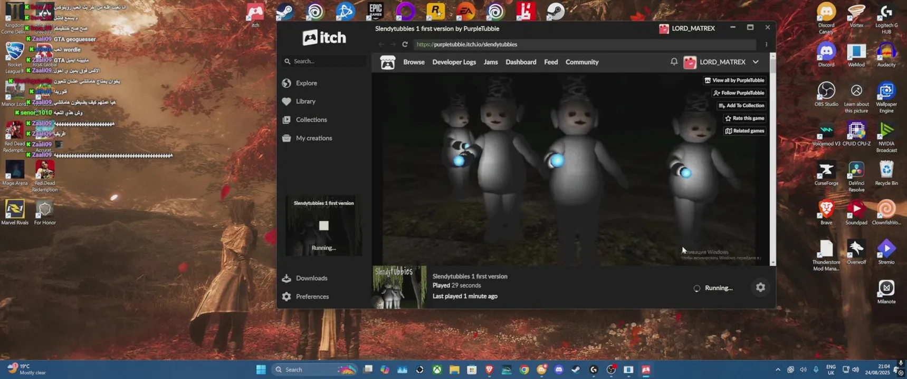This screenshot has width=907, height=379.
Task: Open For Honor desktop icon
Action: [45, 213]
